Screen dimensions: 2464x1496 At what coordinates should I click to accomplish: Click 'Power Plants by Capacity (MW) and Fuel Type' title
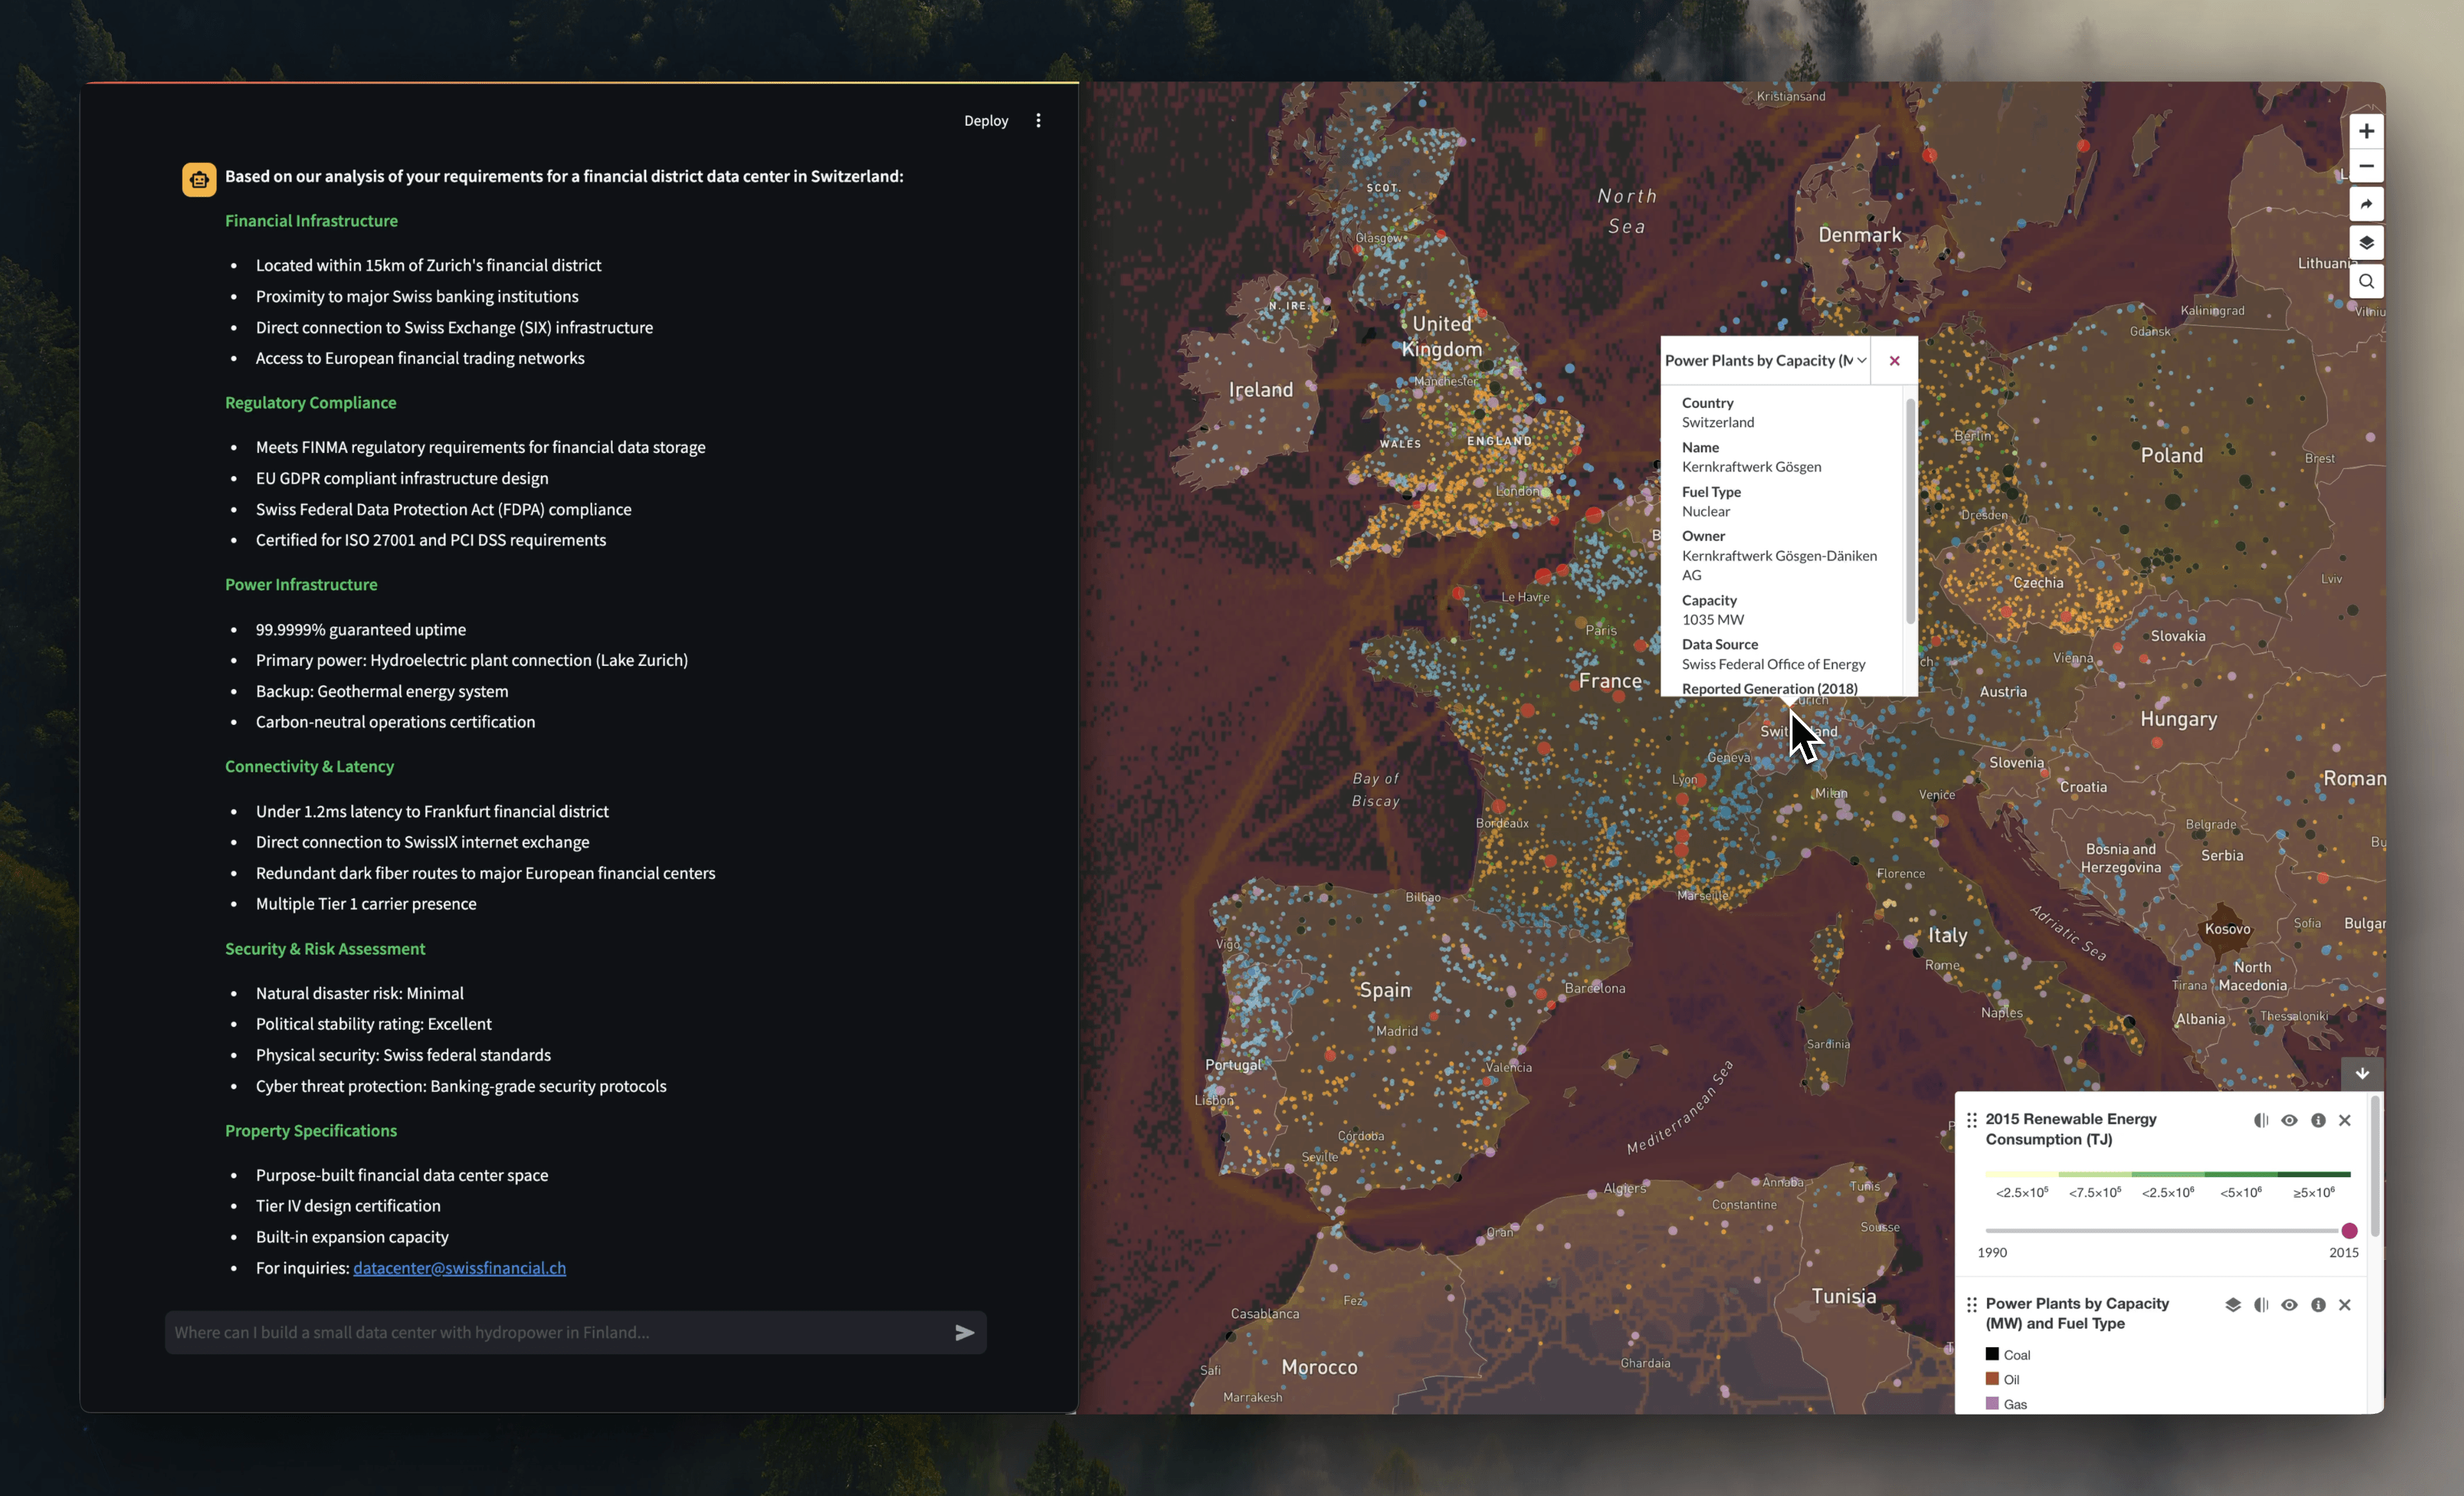(2077, 1314)
